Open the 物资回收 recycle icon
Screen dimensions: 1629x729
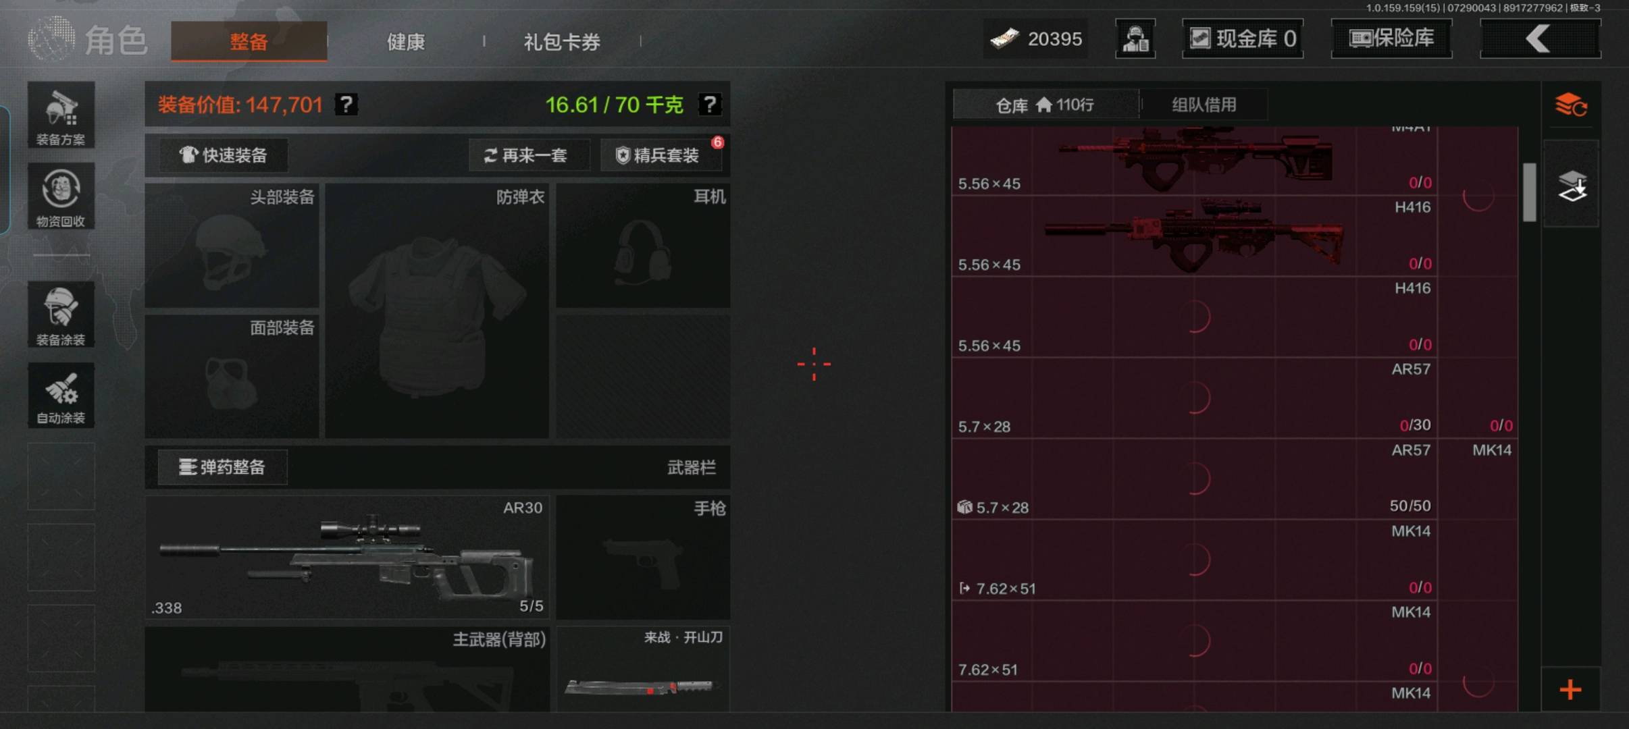(x=61, y=196)
